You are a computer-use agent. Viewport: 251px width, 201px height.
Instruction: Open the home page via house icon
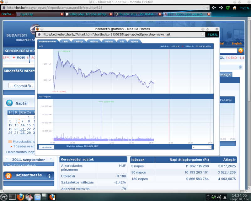[234, 8]
